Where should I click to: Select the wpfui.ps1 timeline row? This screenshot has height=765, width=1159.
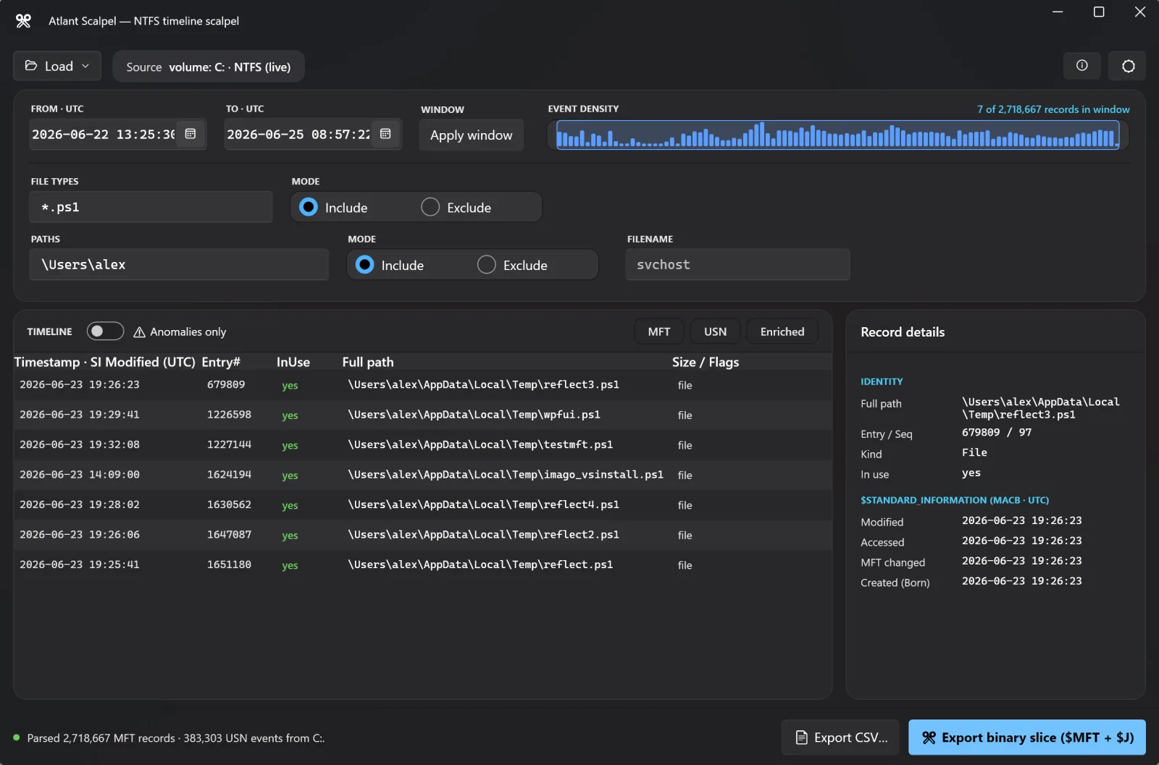click(422, 415)
